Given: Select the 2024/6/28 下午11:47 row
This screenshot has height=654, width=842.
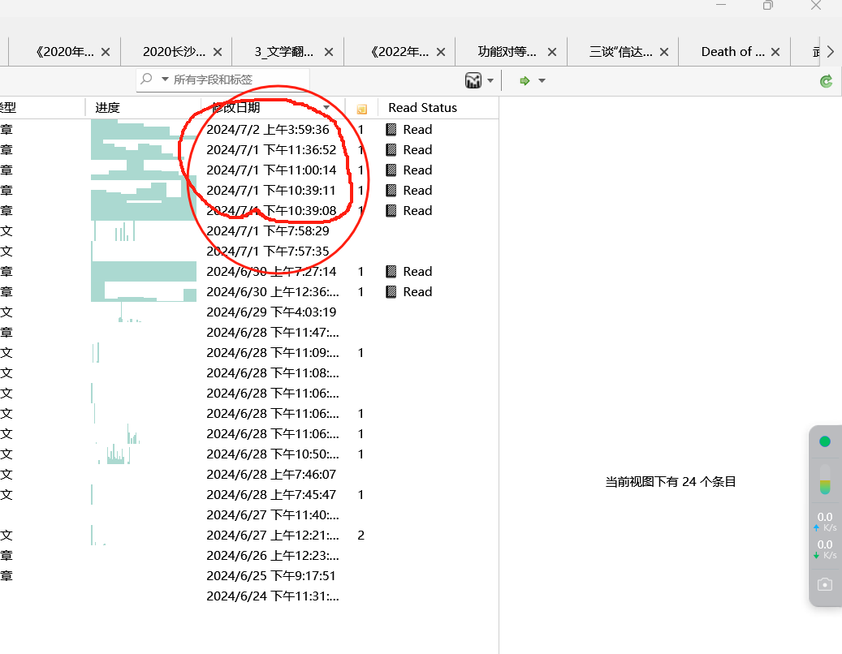Looking at the screenshot, I should [x=249, y=333].
